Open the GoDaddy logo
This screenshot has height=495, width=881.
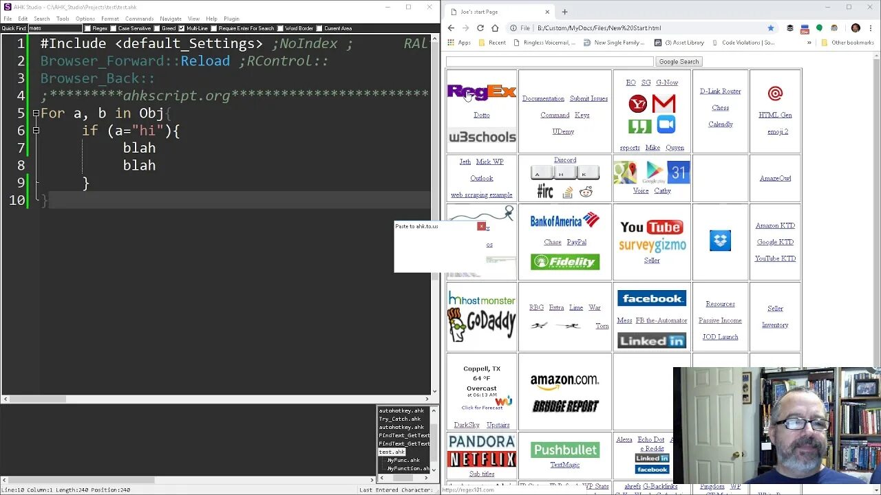[481, 325]
